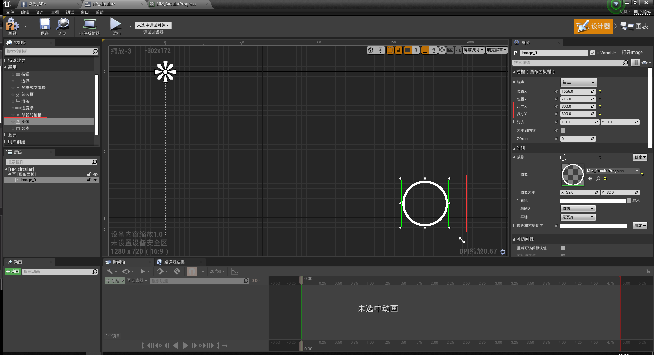Toggle grid snapping icon in viewport

click(425, 50)
